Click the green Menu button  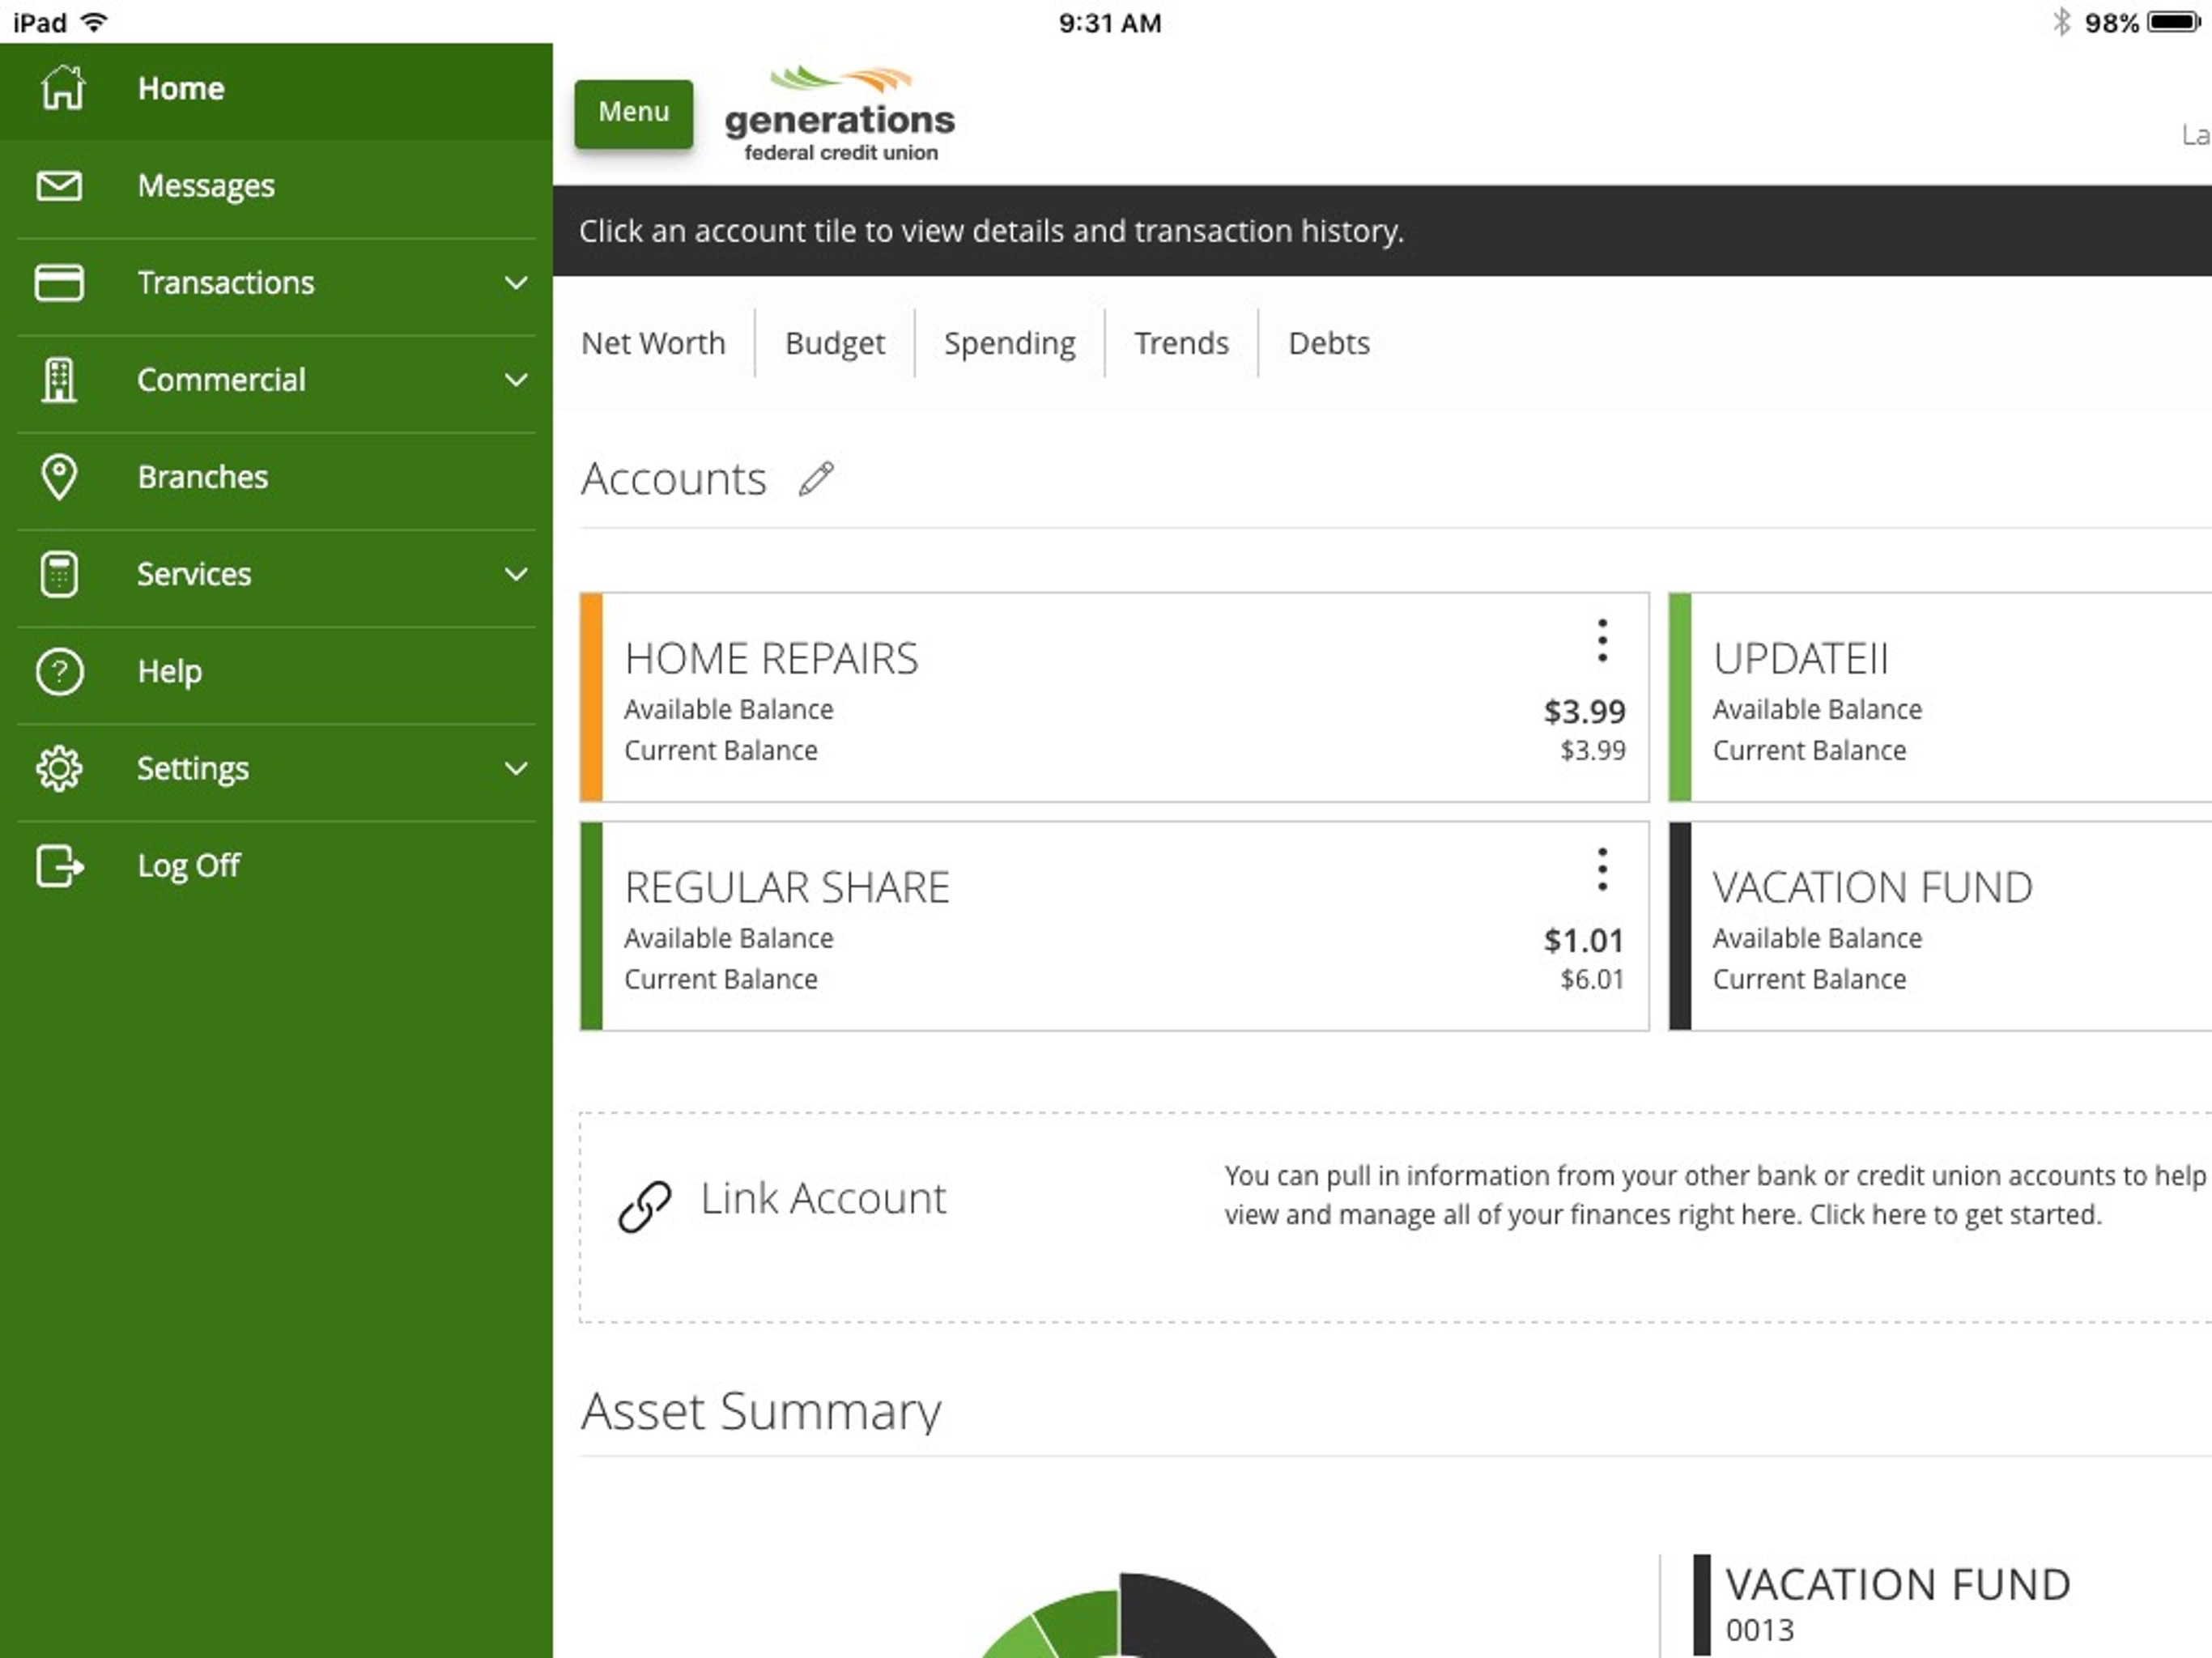click(x=633, y=113)
